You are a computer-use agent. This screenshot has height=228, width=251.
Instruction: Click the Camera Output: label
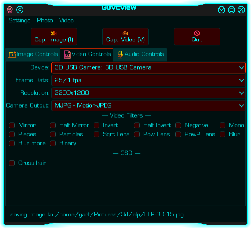(x=28, y=105)
